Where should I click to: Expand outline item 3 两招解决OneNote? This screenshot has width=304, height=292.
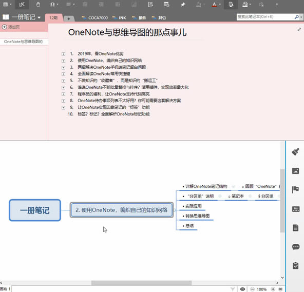pyautogui.click(x=63, y=67)
